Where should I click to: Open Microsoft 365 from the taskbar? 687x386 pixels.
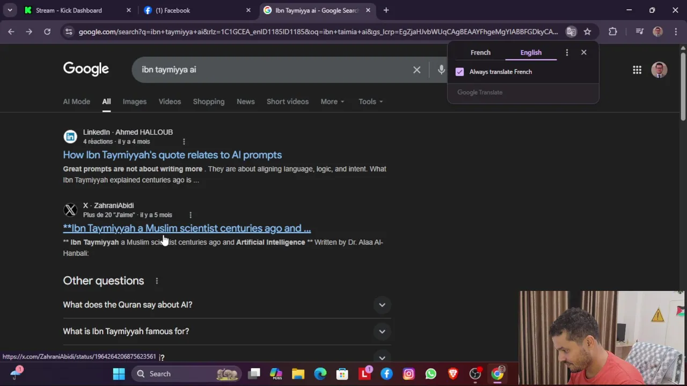coord(276,374)
